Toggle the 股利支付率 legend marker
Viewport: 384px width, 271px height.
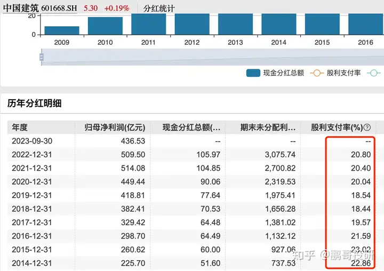[317, 73]
